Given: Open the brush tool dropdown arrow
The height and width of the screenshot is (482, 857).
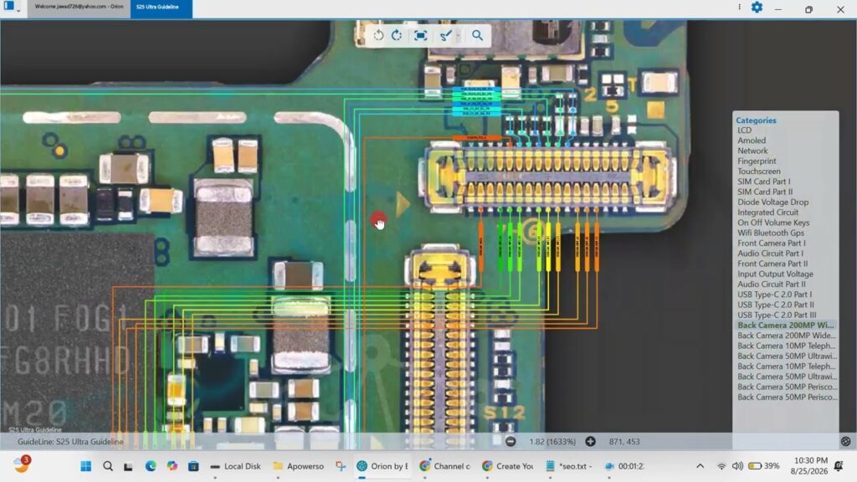Looking at the screenshot, I should click(459, 35).
